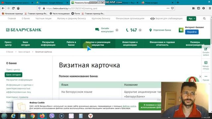Accept cookies with the green button
Image resolution: width=212 pixels, height=119 pixels.
(150, 106)
